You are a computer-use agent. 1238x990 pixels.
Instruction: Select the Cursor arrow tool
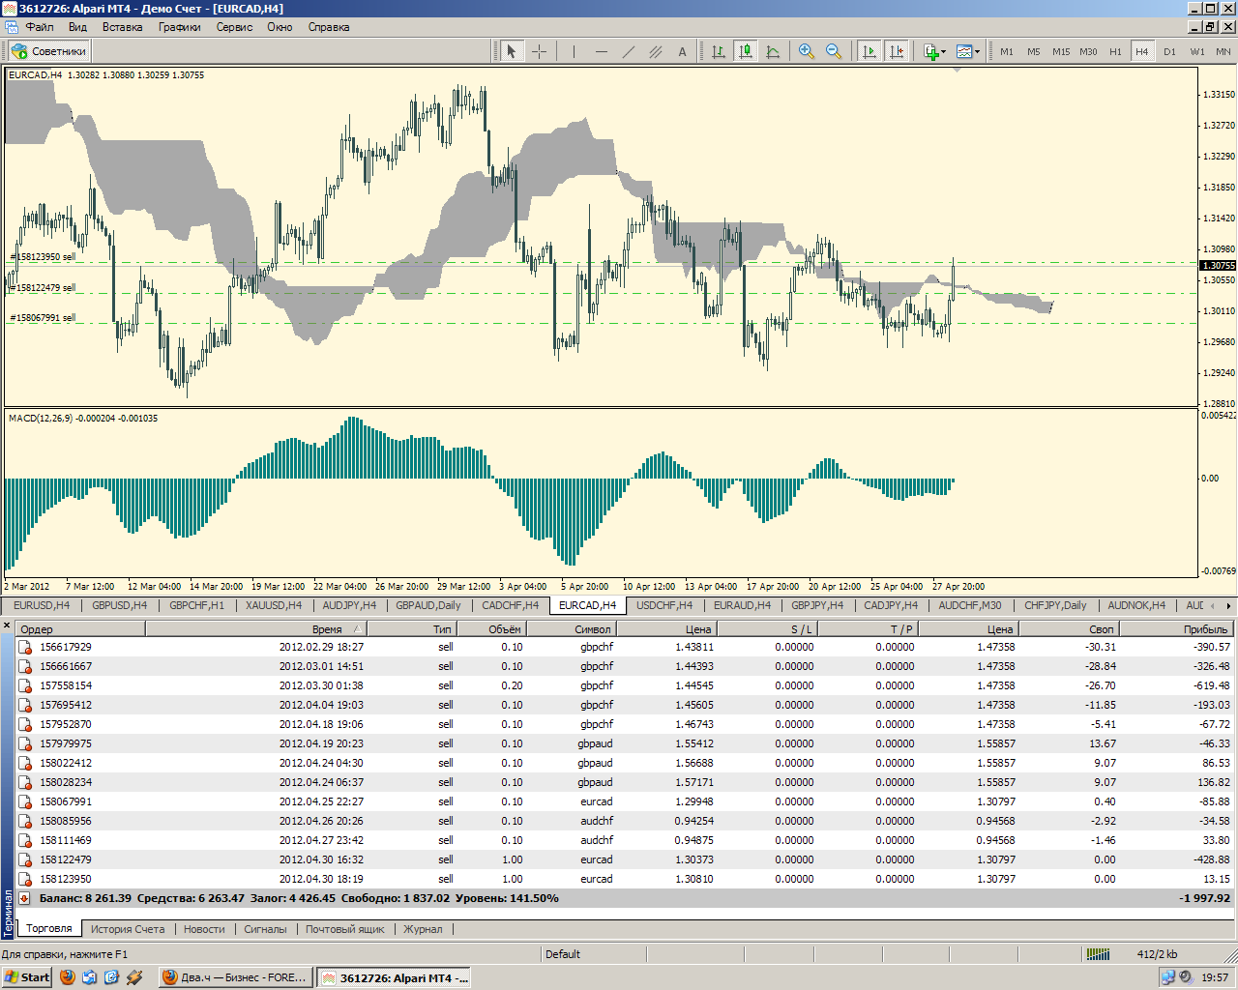[x=512, y=51]
